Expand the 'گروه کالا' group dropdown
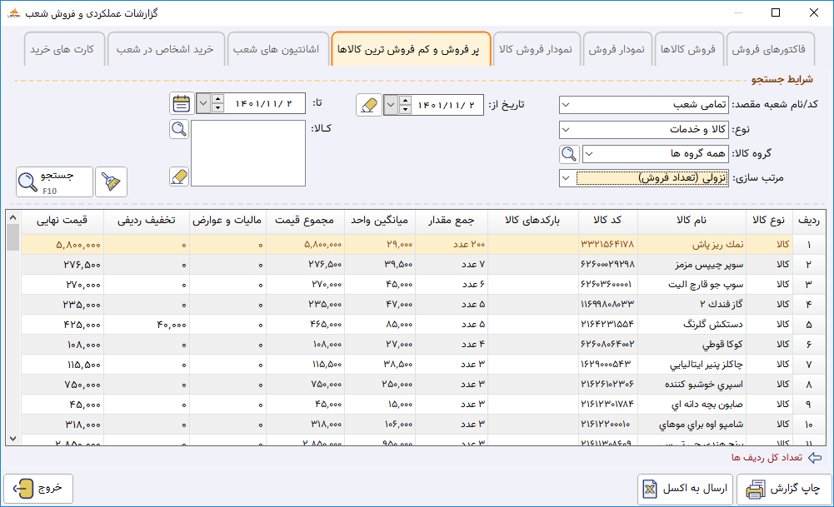The width and height of the screenshot is (834, 507). tap(589, 154)
